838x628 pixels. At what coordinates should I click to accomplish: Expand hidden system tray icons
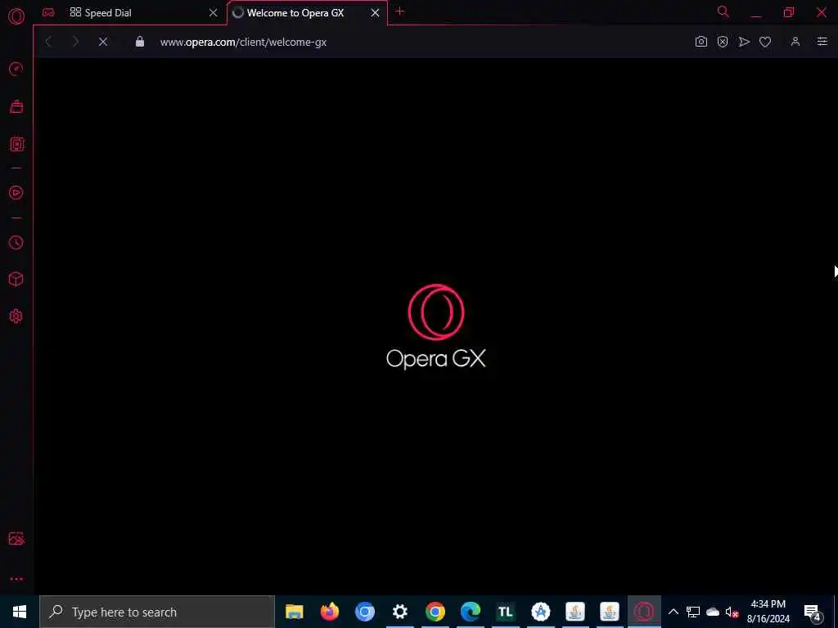[x=674, y=612]
